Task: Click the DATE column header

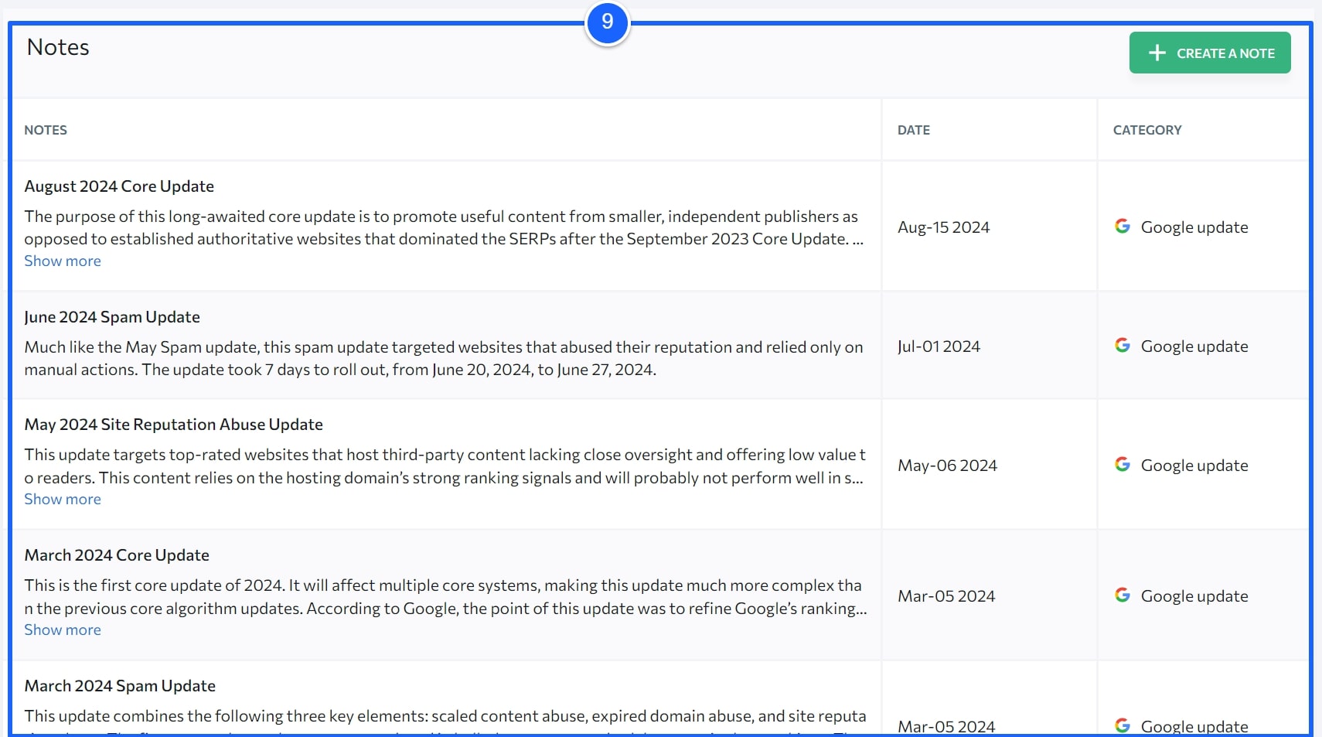Action: click(x=914, y=130)
